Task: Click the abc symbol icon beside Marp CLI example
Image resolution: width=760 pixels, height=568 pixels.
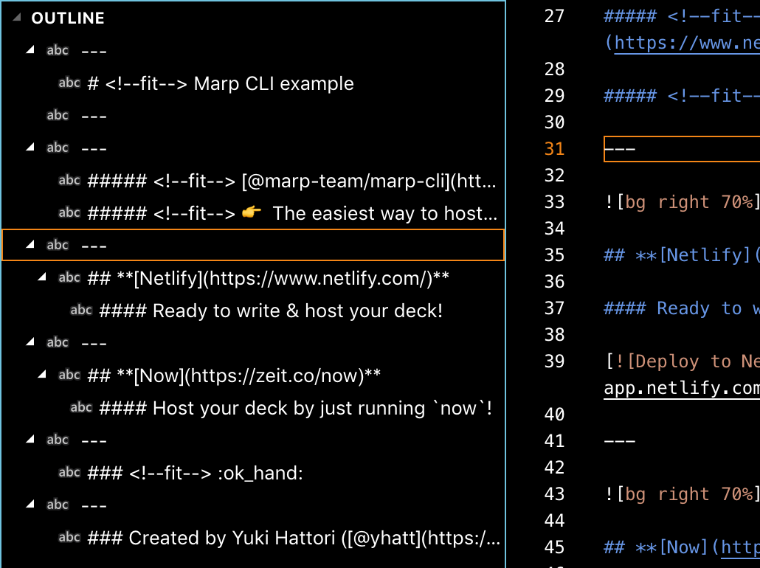Action: coord(69,83)
